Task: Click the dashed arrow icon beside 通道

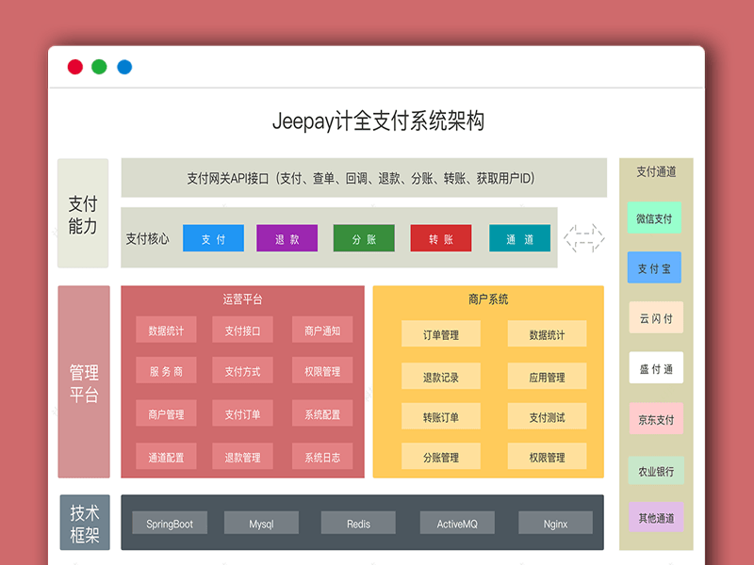Action: click(x=585, y=237)
